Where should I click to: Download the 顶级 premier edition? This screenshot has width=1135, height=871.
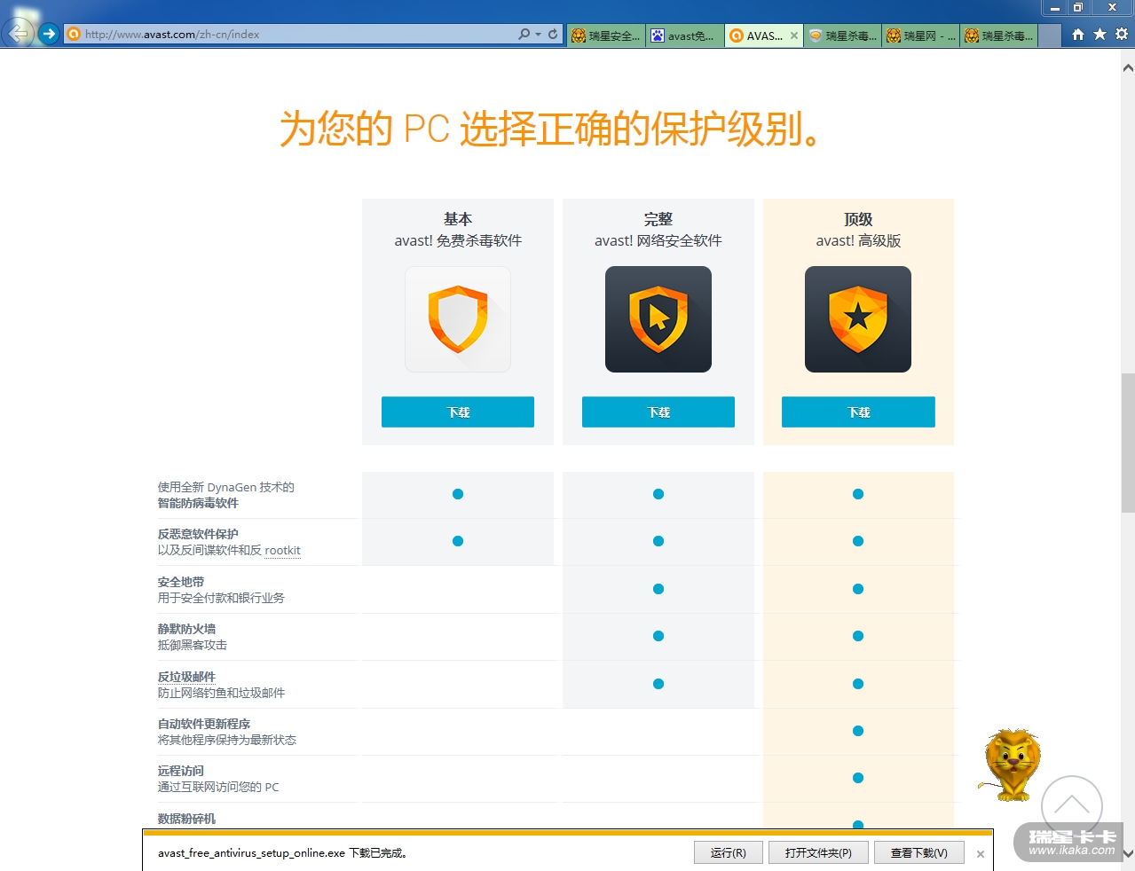[858, 412]
